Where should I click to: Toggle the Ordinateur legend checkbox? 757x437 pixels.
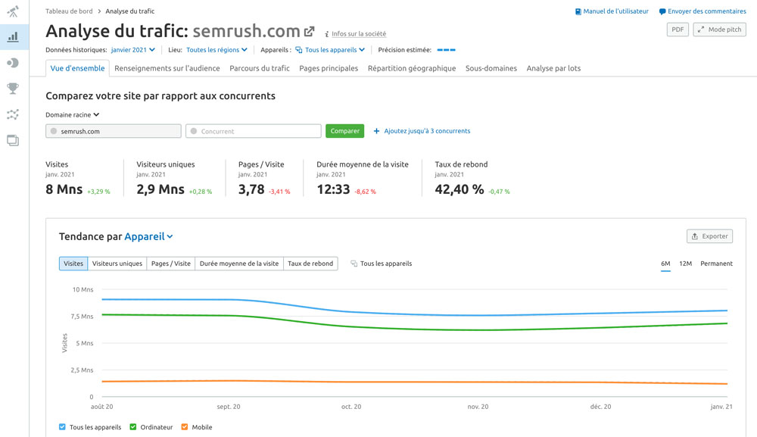tap(133, 427)
